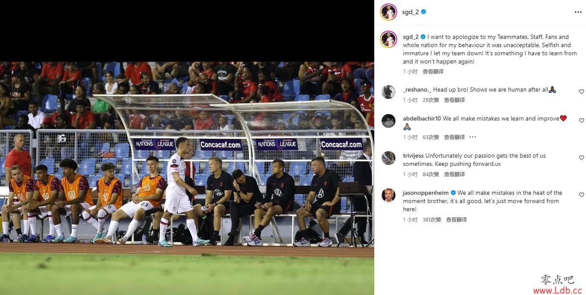View translation of the sgd_2 caption
Screen dimensions: 586x295
(433, 72)
